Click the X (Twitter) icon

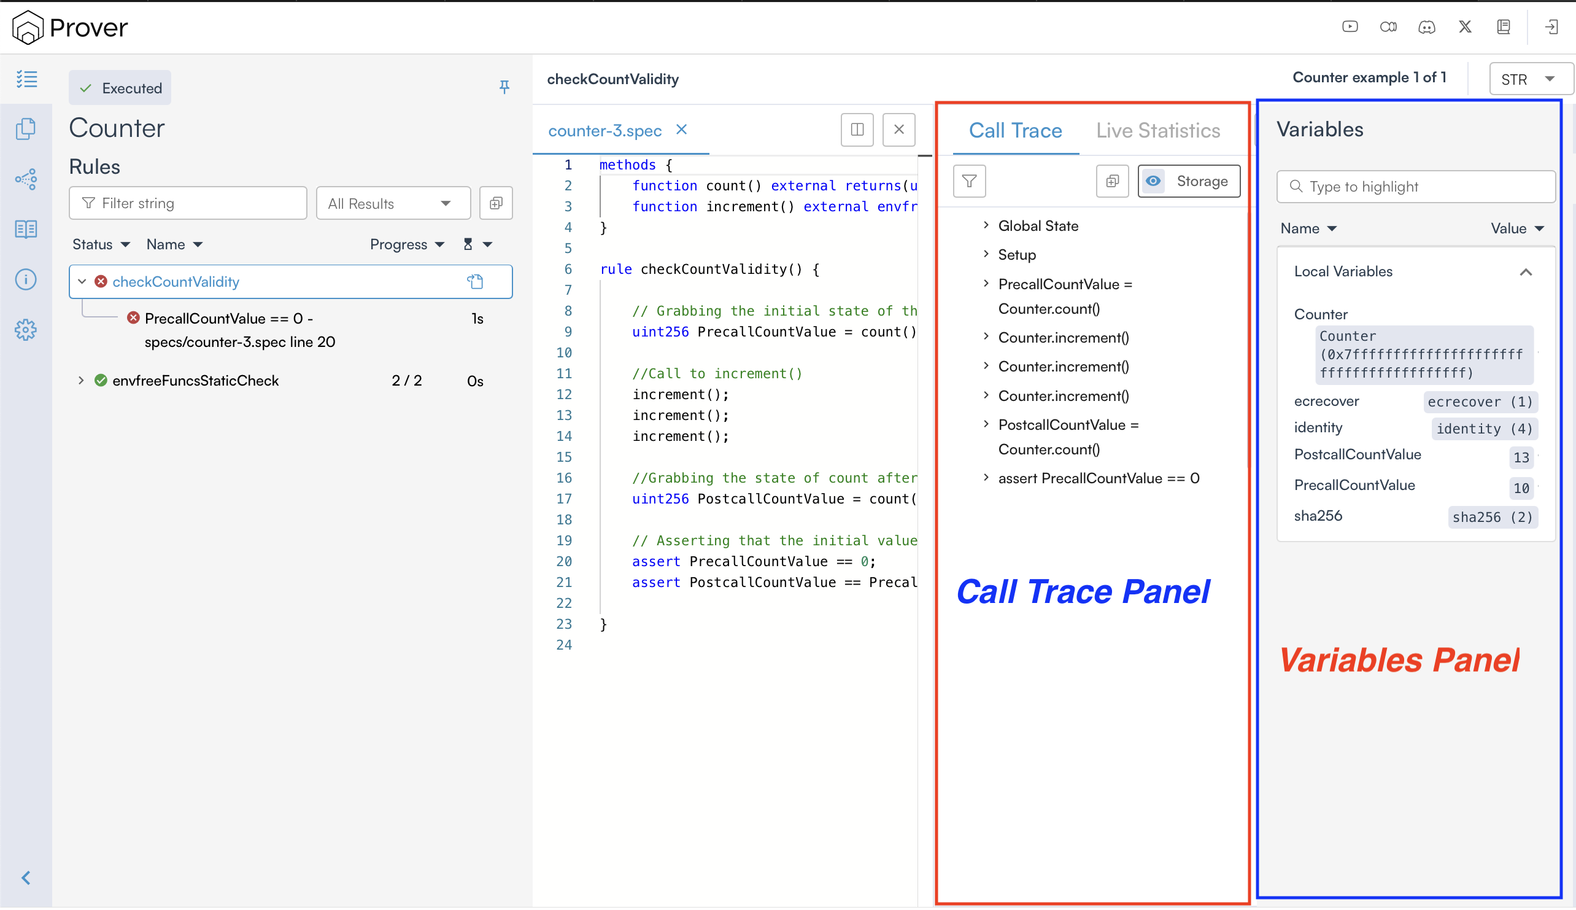tap(1464, 27)
